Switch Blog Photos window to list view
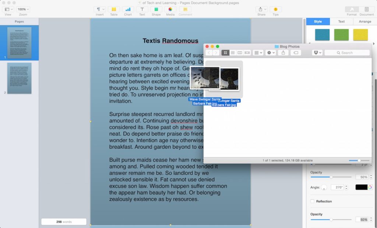The image size is (377, 228). click(x=233, y=53)
